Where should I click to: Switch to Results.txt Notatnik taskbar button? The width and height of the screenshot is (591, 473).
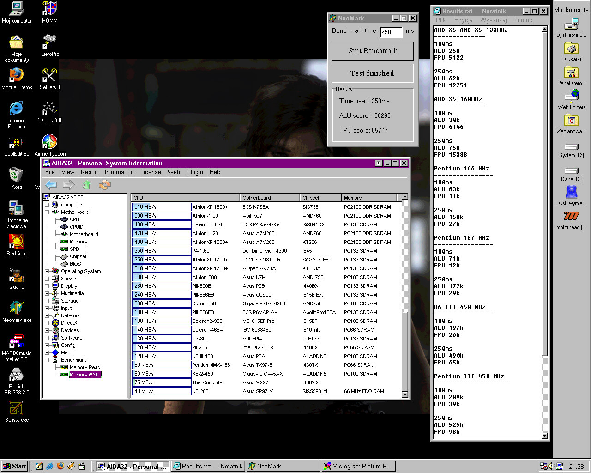tap(207, 466)
